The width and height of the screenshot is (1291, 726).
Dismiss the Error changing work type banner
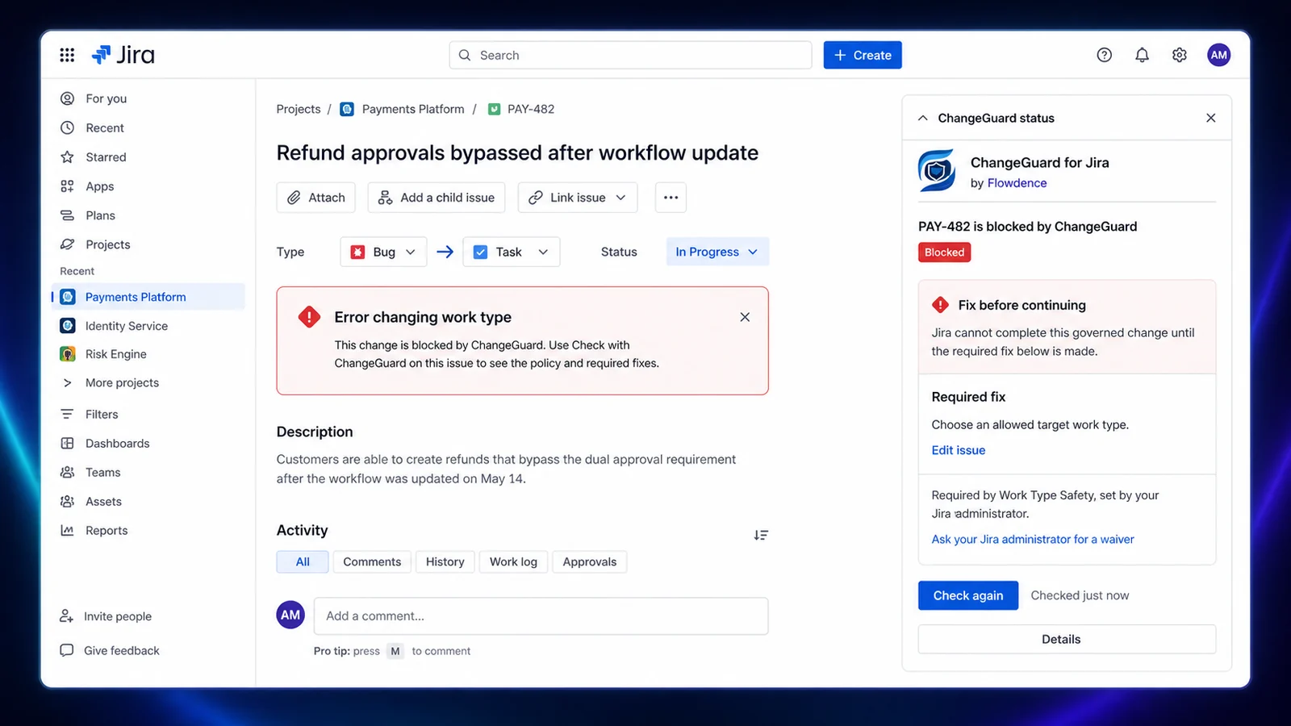point(745,317)
